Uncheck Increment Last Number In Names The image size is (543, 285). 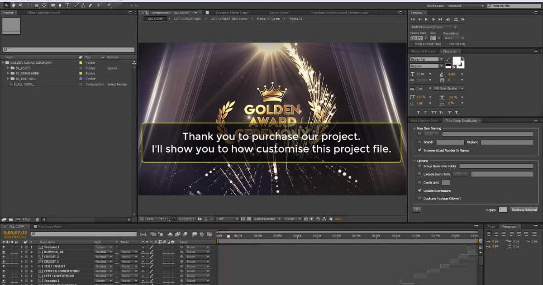coord(420,150)
